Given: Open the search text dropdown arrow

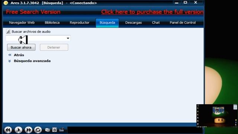Looking at the screenshot, I should [68, 38].
